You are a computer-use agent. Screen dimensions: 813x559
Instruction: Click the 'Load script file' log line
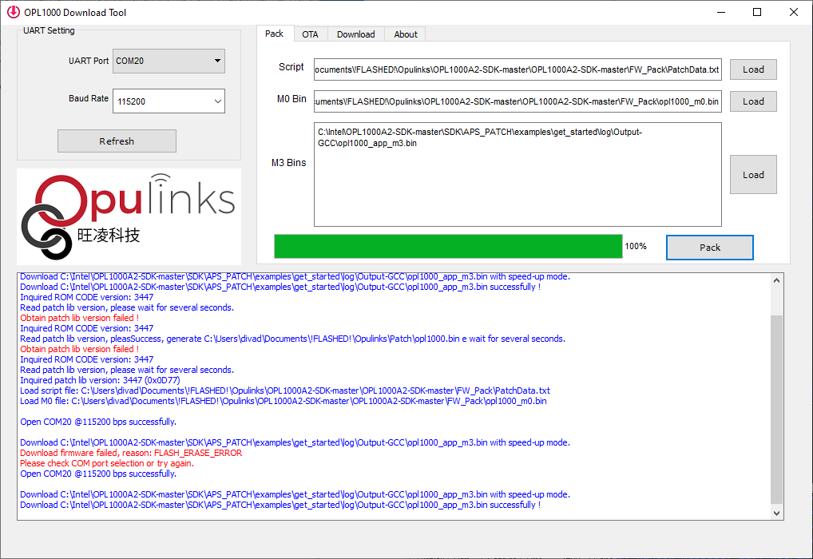(285, 391)
